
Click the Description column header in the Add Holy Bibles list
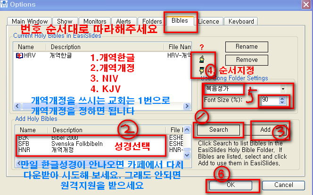coord(107,130)
